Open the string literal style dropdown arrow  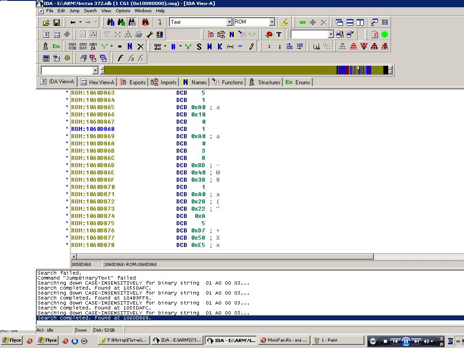111,47
